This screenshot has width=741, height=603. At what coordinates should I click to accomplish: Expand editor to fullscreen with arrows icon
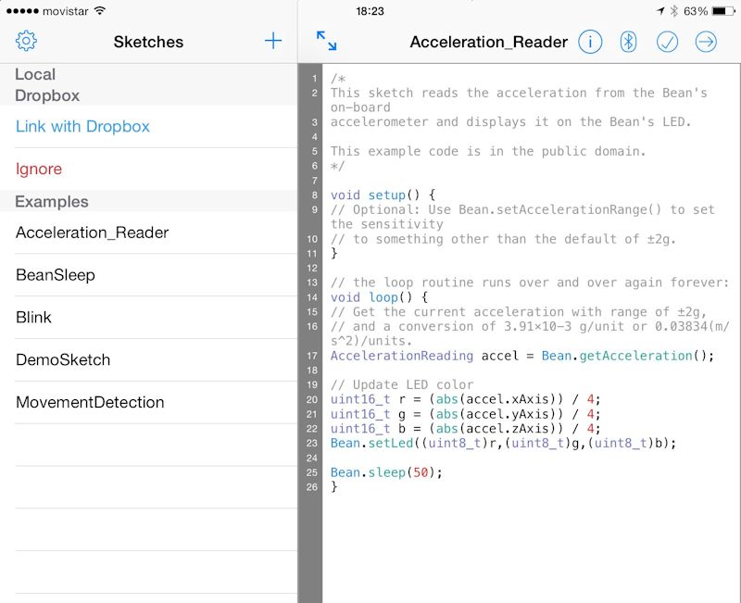(327, 41)
